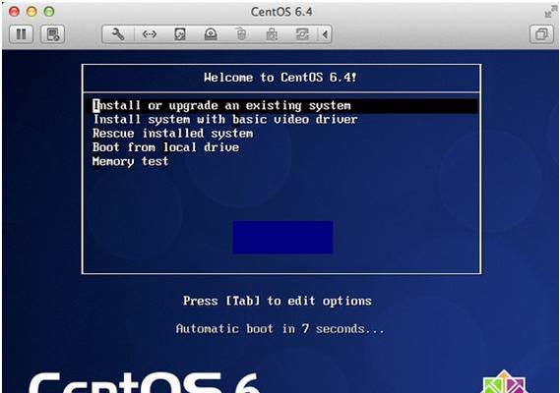Enter full screen using the corner arrows icon

[550, 12]
